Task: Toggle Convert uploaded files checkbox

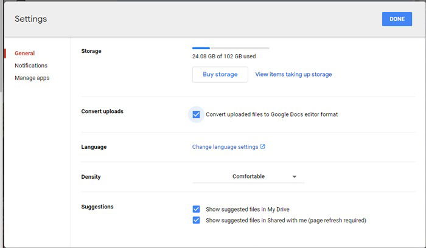Action: [x=196, y=114]
